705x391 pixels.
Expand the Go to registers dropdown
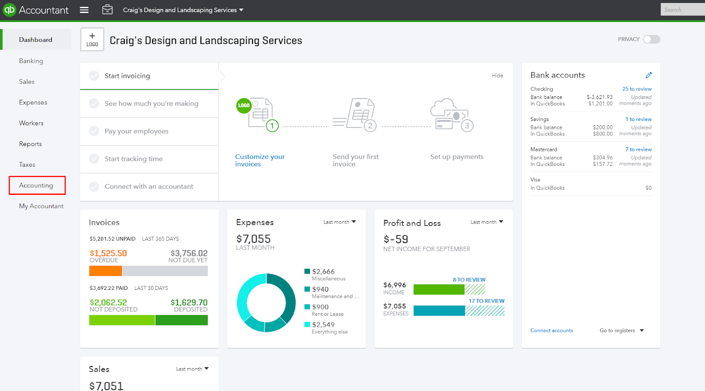[622, 330]
